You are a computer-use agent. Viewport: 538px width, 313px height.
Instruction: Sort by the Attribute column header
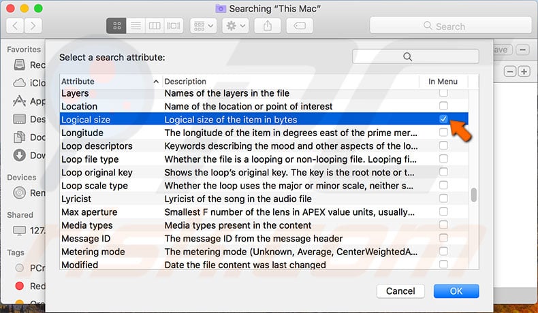pyautogui.click(x=109, y=81)
